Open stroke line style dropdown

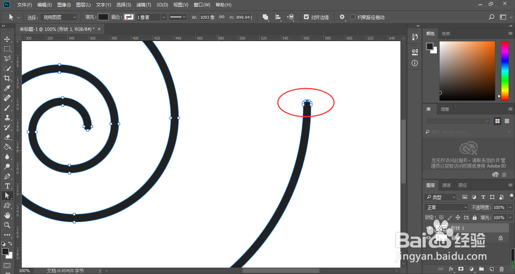click(x=178, y=17)
